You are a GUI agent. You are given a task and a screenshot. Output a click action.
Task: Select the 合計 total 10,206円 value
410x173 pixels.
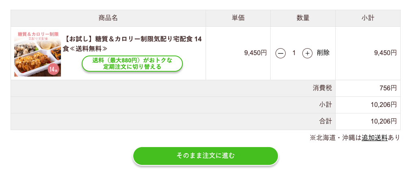click(384, 122)
